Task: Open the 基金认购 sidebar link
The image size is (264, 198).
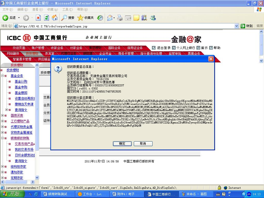Action: 21,81
